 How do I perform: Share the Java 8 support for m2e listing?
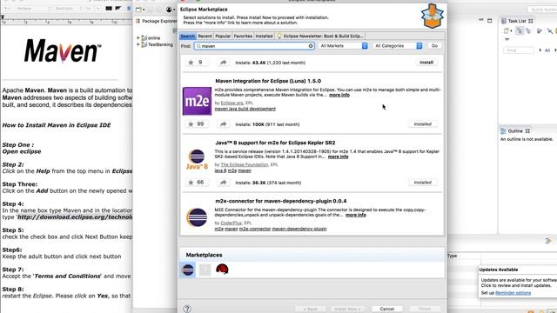tap(223, 183)
